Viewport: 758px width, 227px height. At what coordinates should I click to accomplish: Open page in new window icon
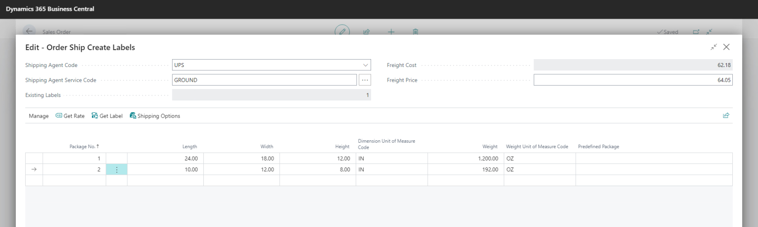[696, 32]
